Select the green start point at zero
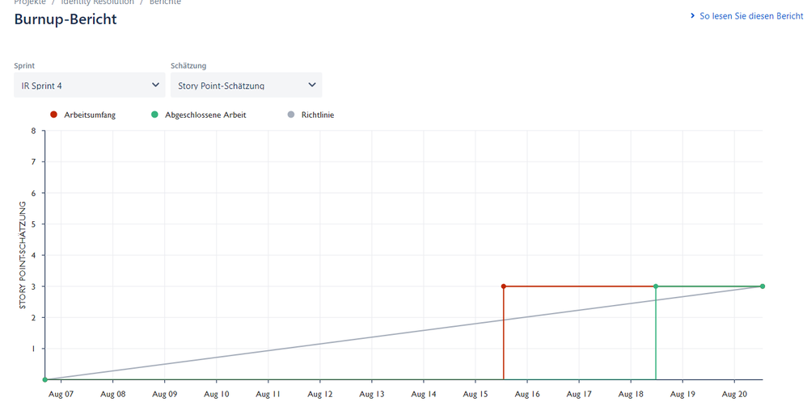This screenshot has height=410, width=807. coord(44,379)
